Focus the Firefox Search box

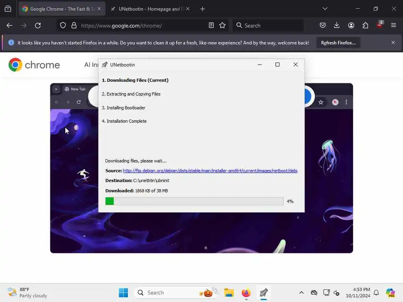pos(268,26)
